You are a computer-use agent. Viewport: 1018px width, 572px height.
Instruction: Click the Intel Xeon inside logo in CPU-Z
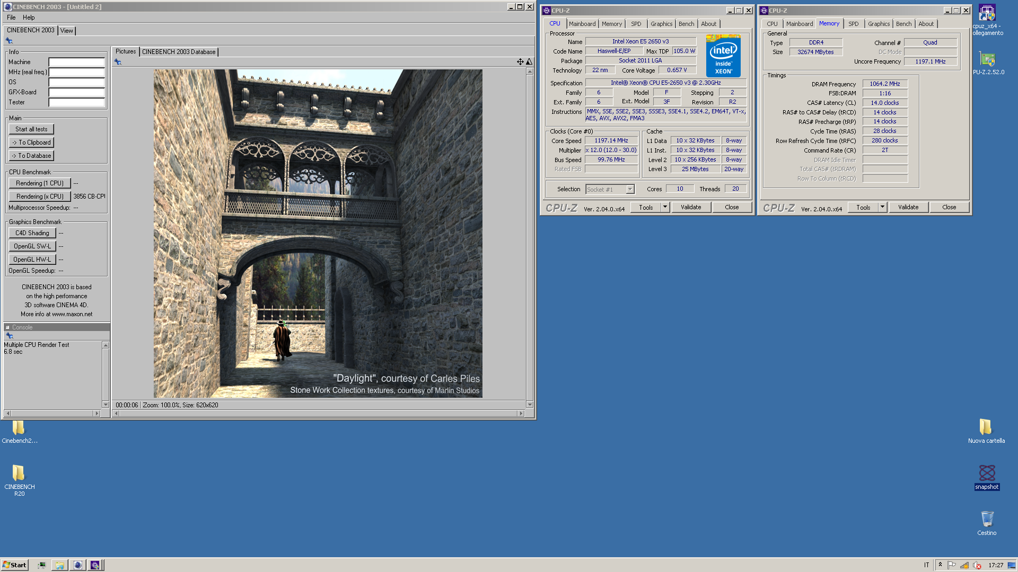723,56
